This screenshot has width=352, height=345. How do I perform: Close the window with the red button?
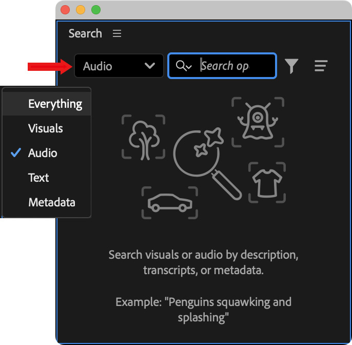coord(65,10)
